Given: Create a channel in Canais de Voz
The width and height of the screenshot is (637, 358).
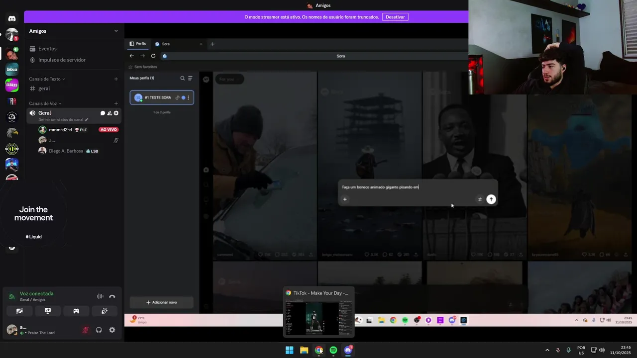Looking at the screenshot, I should tap(116, 103).
